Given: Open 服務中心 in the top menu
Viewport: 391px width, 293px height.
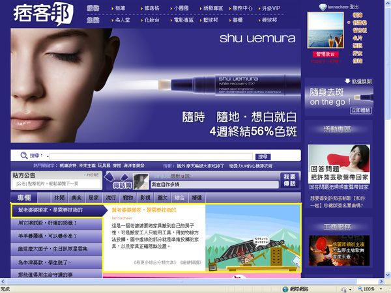Looking at the screenshot, I should 242,8.
